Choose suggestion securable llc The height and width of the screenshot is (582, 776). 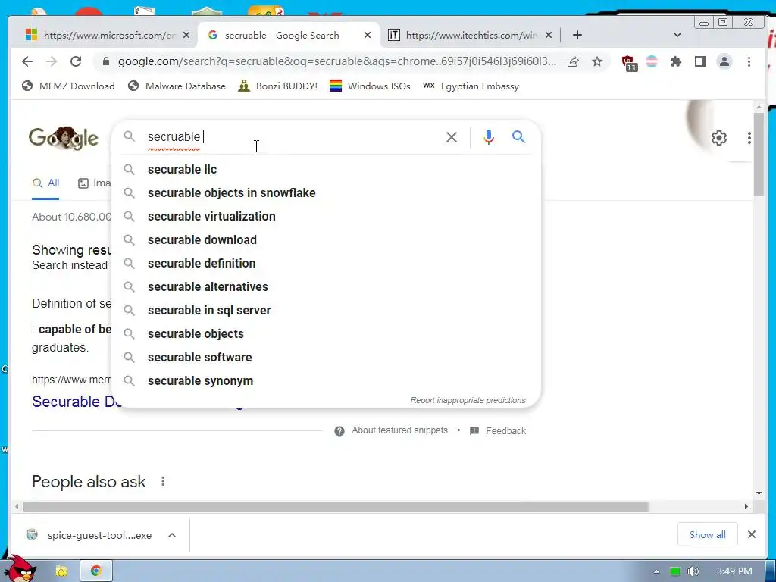coord(327,169)
